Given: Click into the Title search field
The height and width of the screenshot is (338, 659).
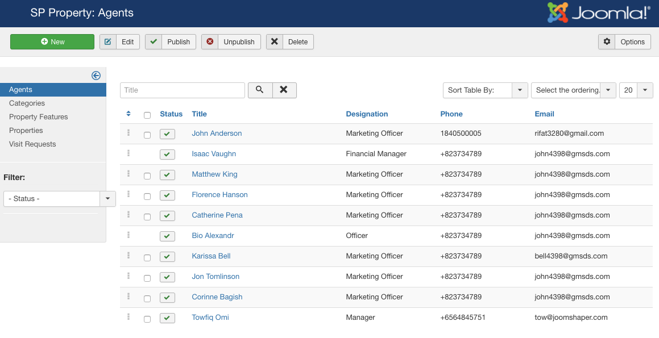Looking at the screenshot, I should click(x=182, y=90).
